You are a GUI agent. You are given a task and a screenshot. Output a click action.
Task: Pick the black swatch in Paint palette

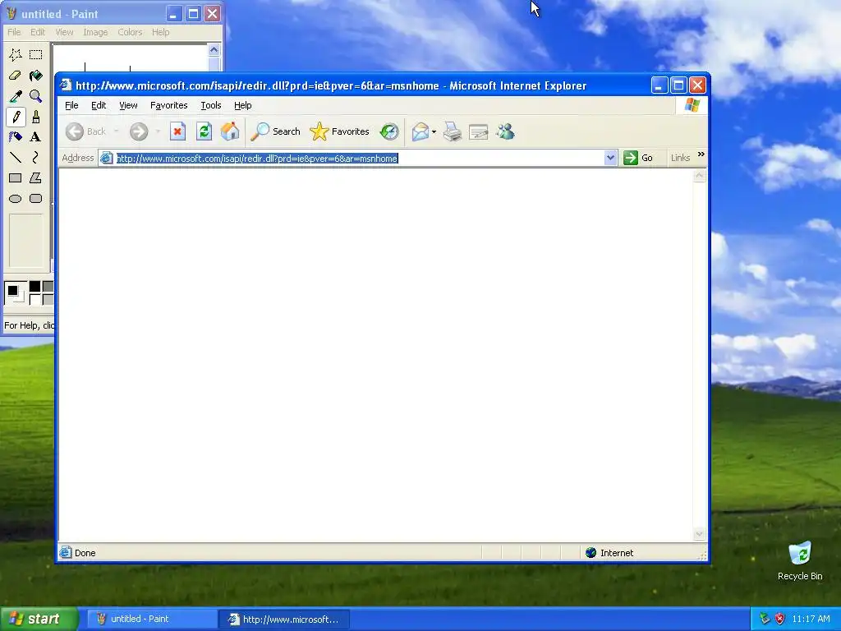tap(34, 287)
